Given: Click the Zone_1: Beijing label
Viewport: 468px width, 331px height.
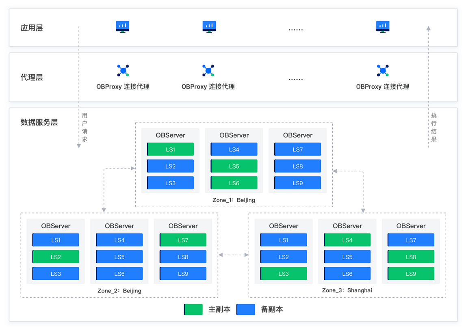Looking at the screenshot, I should coord(234,200).
